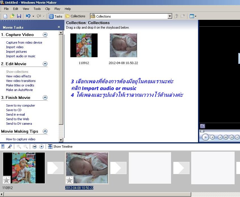This screenshot has width=240, height=197.
Task: Open the Tools menu
Action: click(x=37, y=9)
